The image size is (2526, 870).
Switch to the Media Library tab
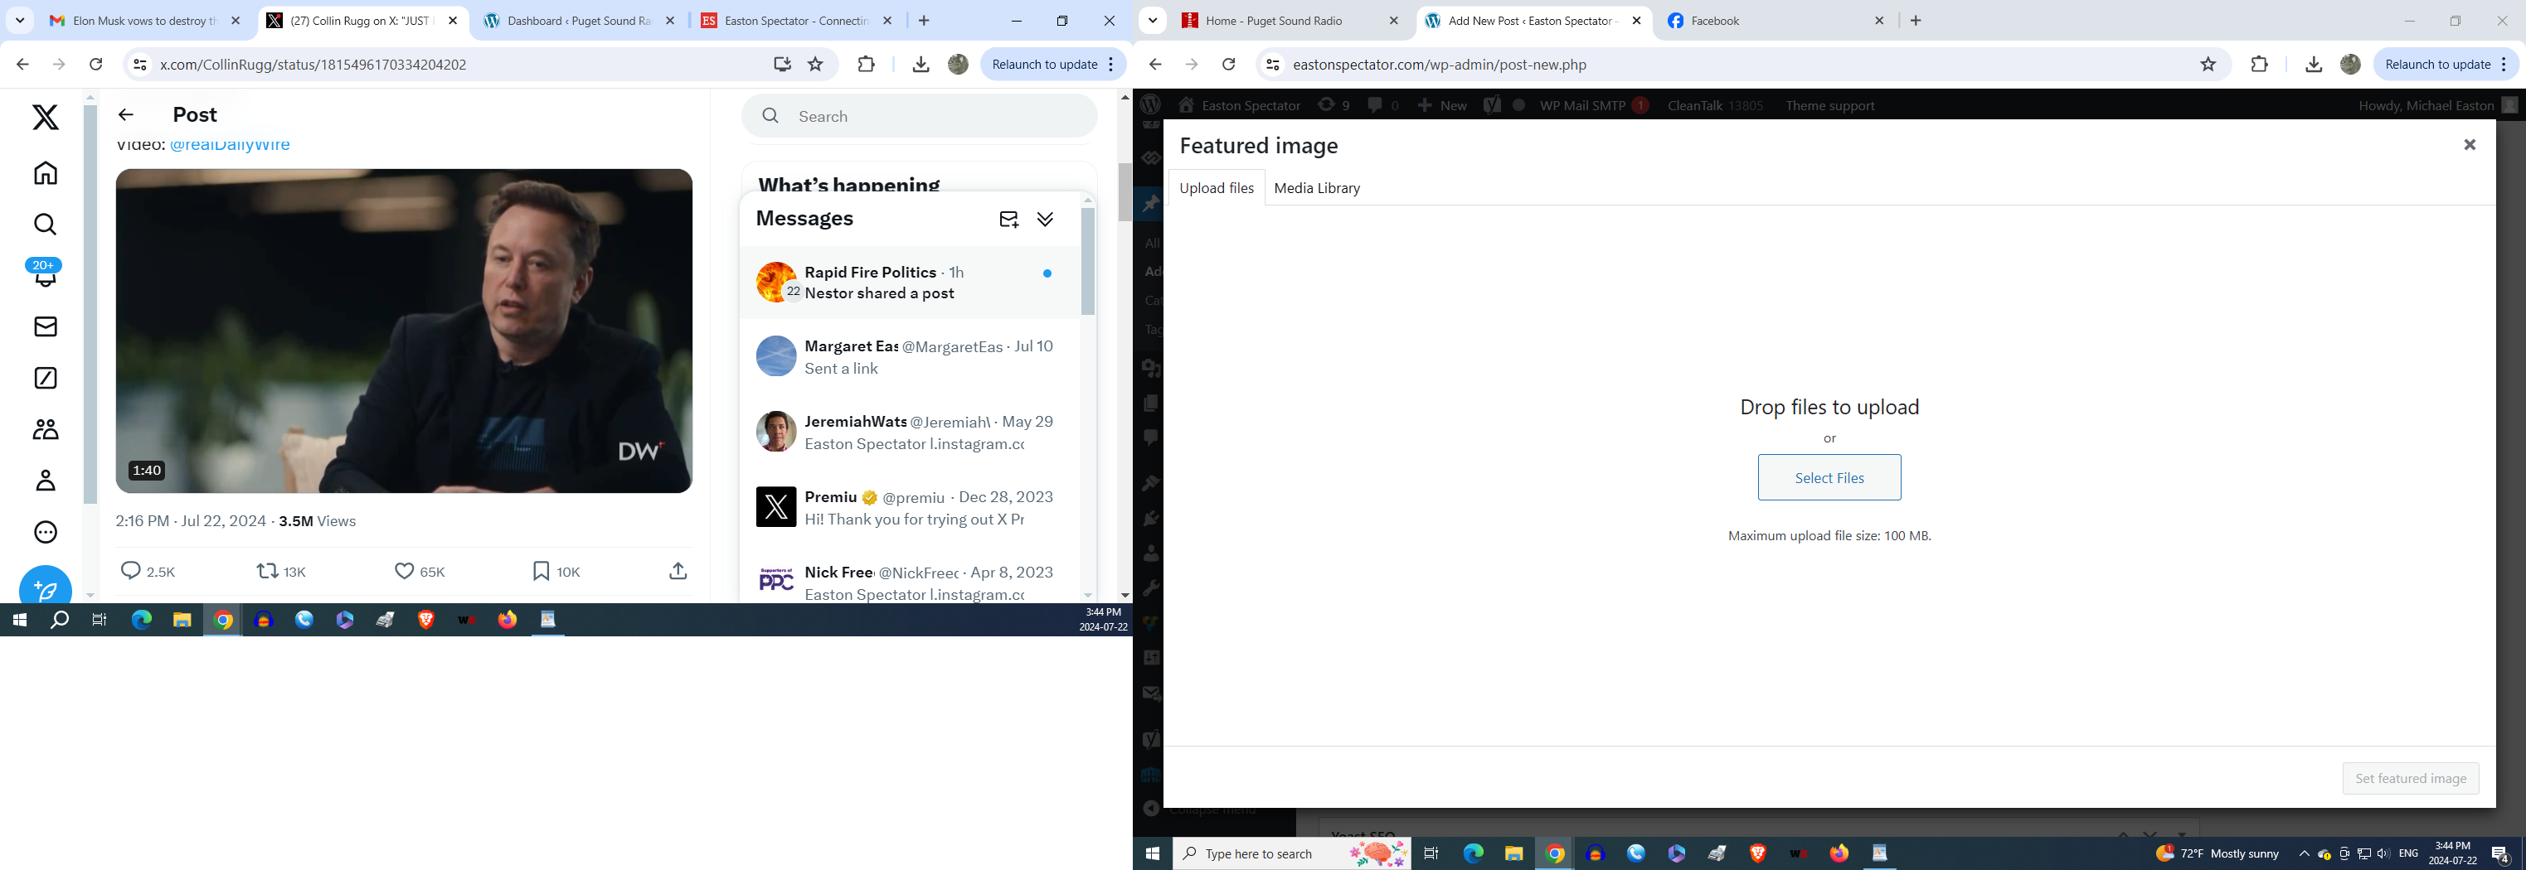tap(1316, 188)
